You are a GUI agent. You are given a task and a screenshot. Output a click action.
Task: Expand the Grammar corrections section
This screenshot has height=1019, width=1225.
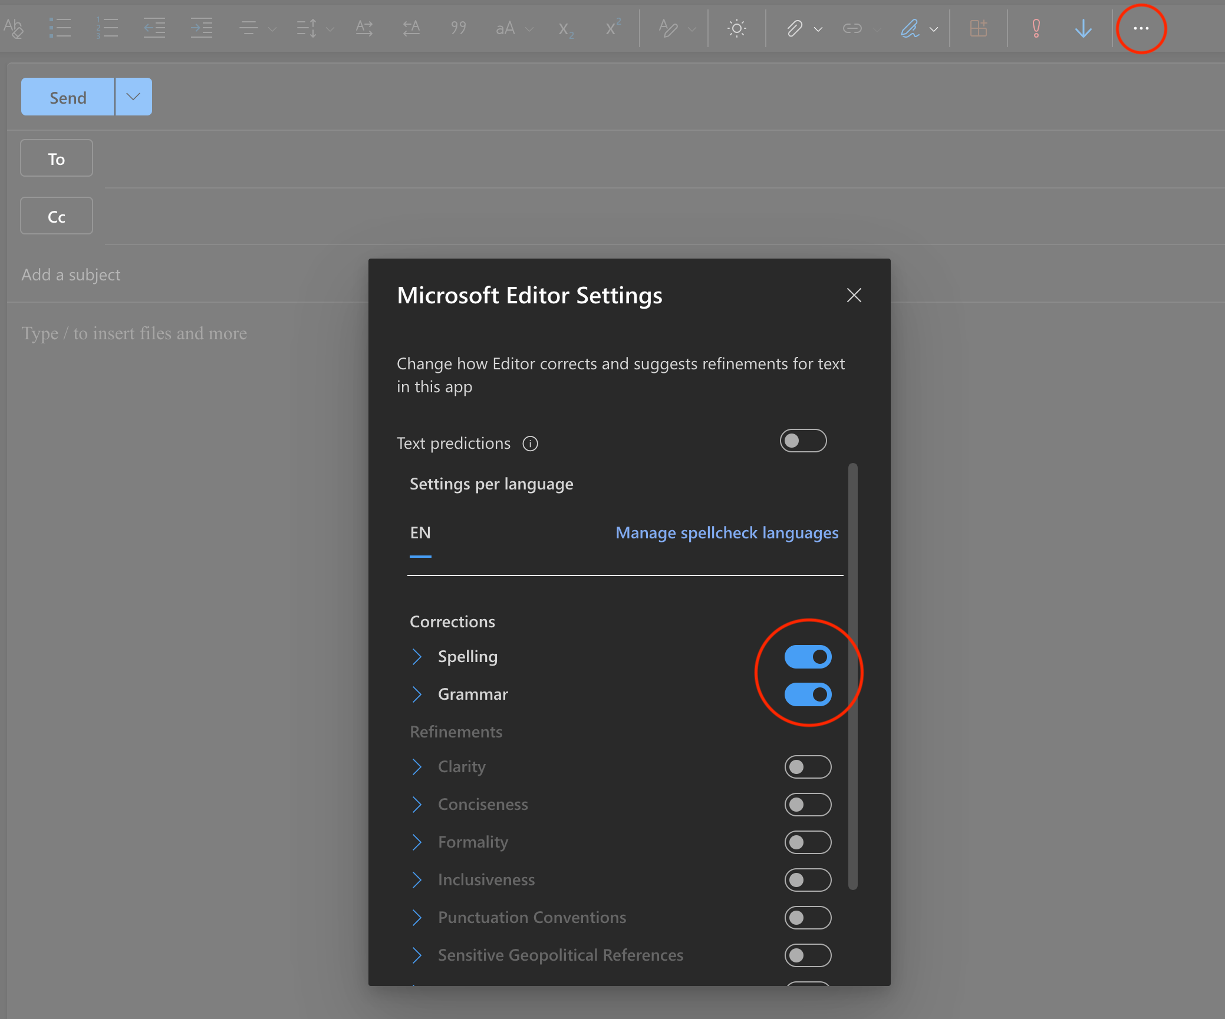pyautogui.click(x=417, y=694)
